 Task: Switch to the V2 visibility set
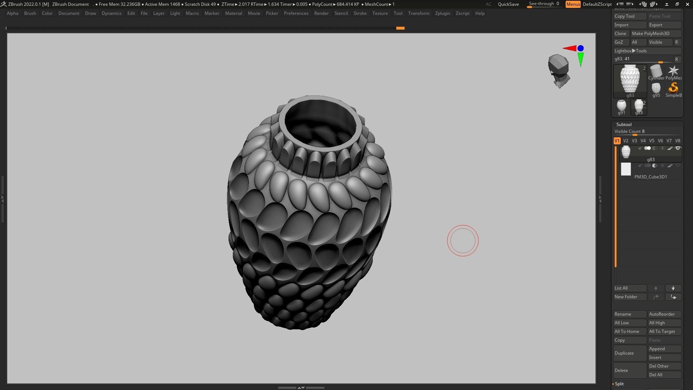coord(626,141)
